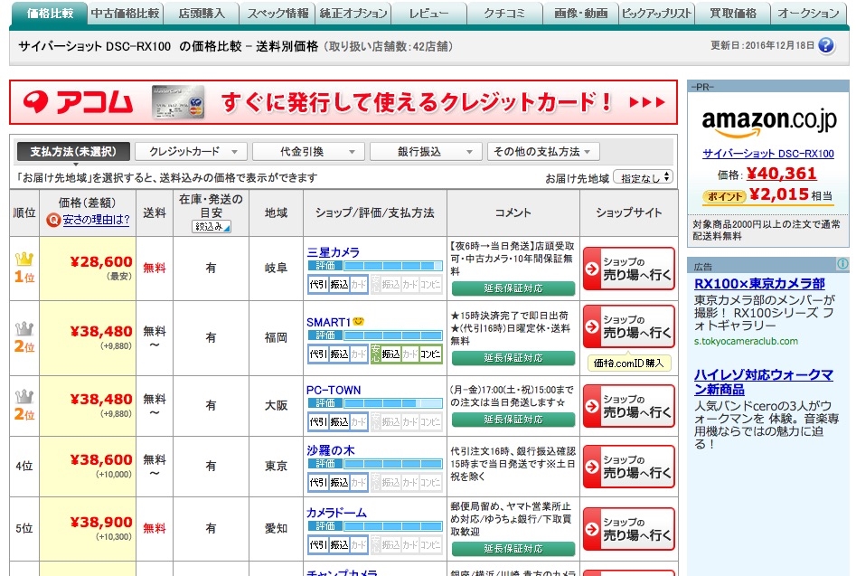Open the RX100×東京カメラ部 ad link

tap(759, 283)
